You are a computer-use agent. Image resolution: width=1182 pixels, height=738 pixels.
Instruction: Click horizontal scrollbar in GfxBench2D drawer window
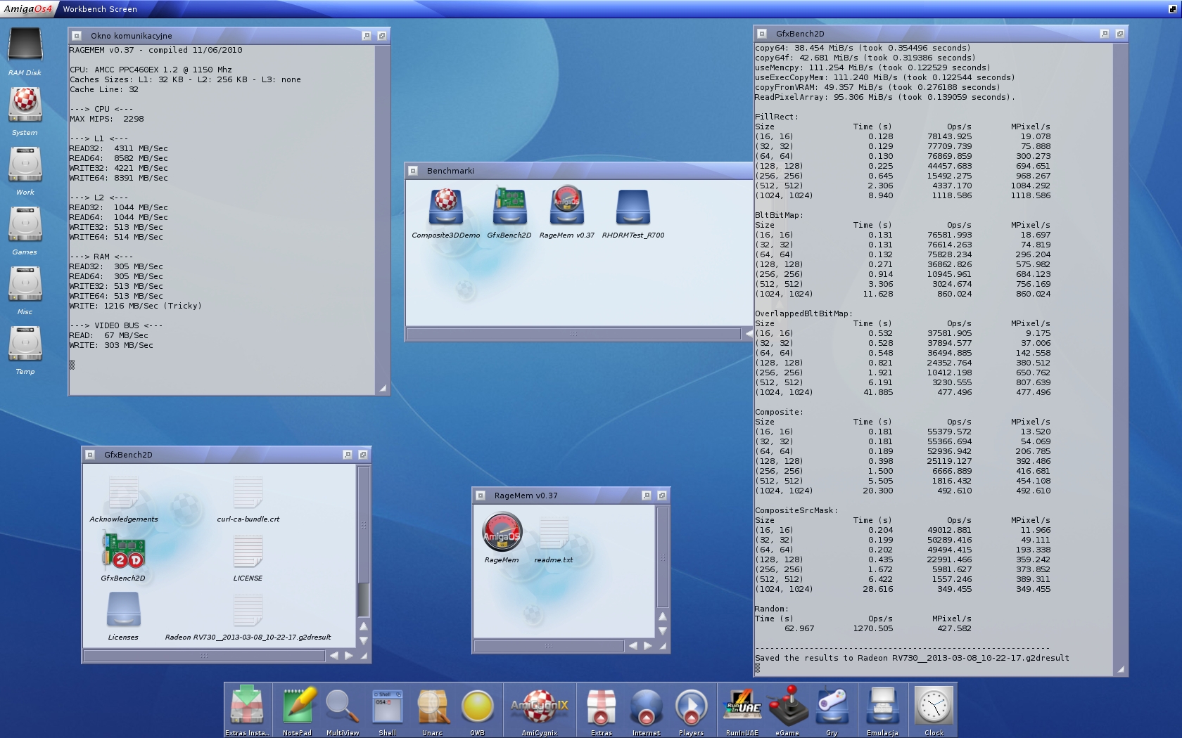pyautogui.click(x=205, y=655)
